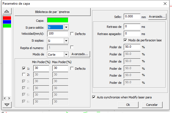Close the Parametro de capa dialog
The image size is (172, 113).
pyautogui.click(x=165, y=4)
